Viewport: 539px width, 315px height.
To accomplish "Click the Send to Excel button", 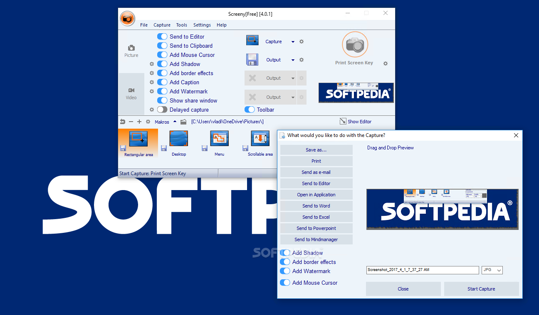I will click(x=316, y=217).
